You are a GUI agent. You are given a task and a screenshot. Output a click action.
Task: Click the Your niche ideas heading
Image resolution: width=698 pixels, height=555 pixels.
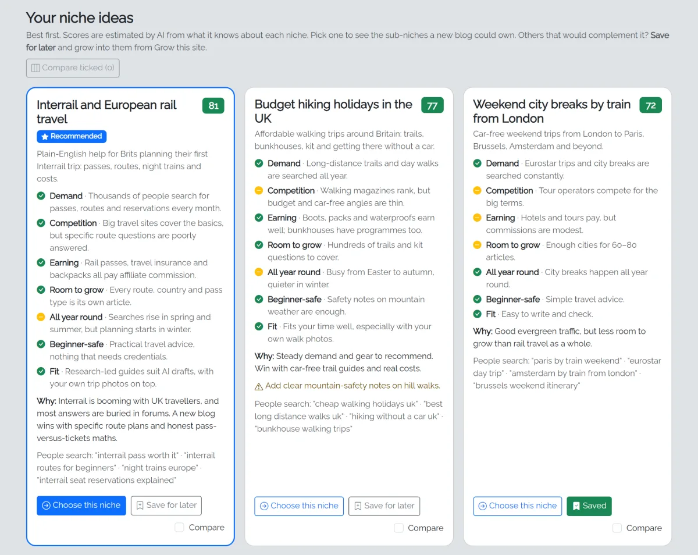tap(80, 17)
